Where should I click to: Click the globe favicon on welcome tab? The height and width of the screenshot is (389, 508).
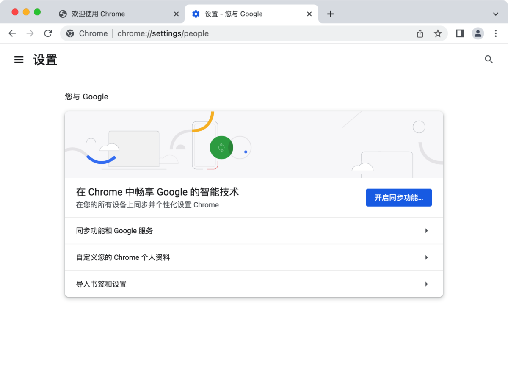63,14
